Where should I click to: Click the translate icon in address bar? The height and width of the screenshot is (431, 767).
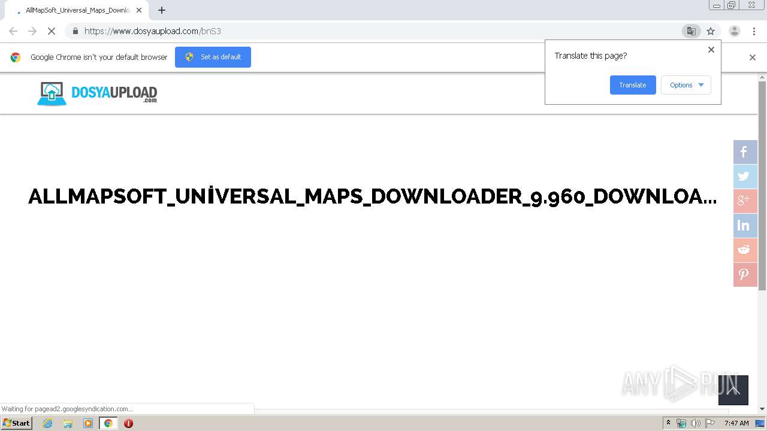pyautogui.click(x=691, y=31)
